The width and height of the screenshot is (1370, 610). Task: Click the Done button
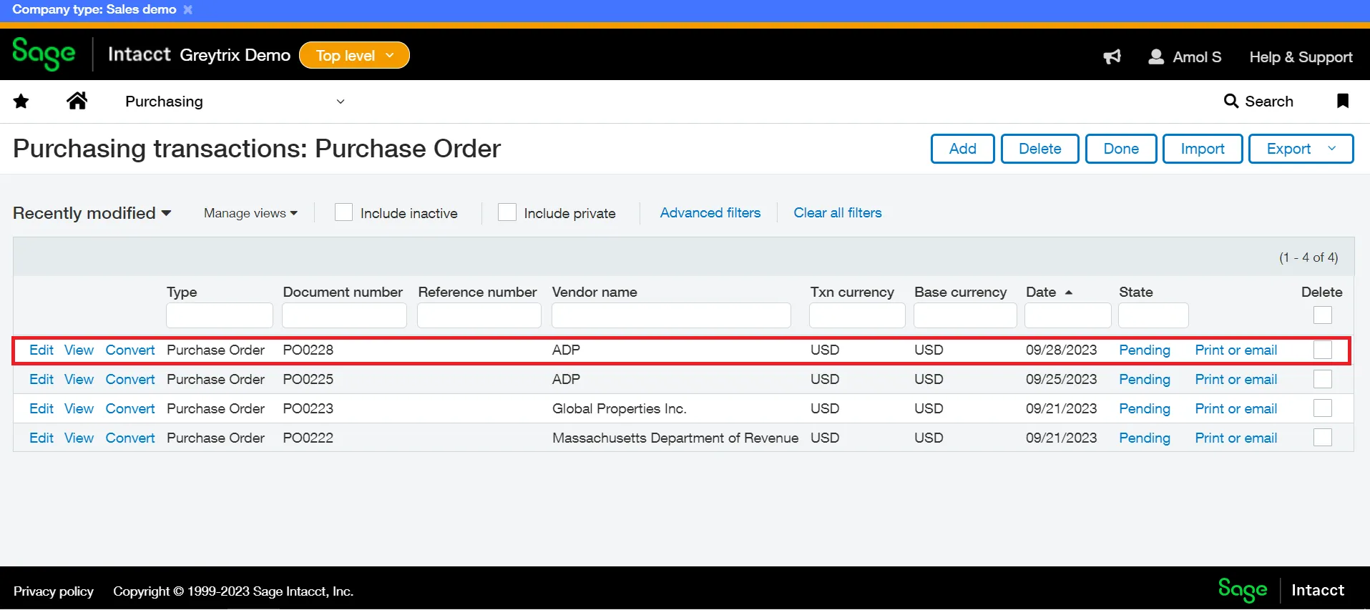[1121, 149]
